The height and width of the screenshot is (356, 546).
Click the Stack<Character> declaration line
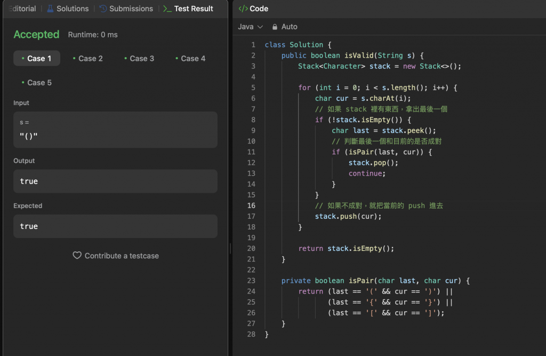(x=380, y=66)
